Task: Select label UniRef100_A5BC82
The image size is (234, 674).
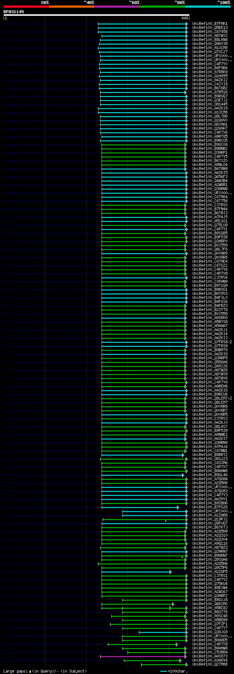Action: pos(210,608)
